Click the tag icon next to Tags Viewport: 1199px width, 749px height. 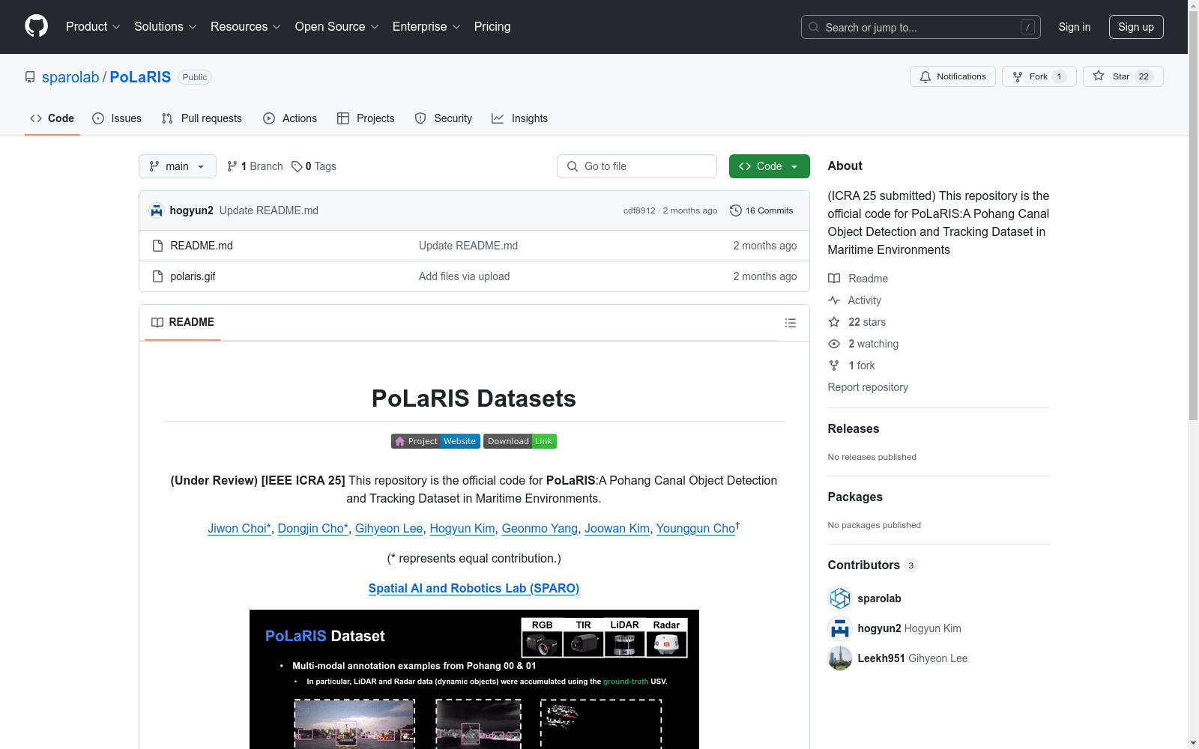coord(297,166)
